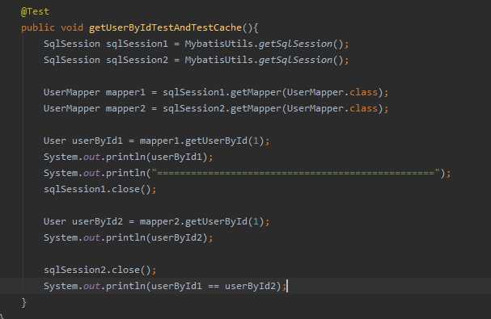This screenshot has height=319, width=491.
Task: Click mapper1 variable declaration
Action: coord(125,93)
